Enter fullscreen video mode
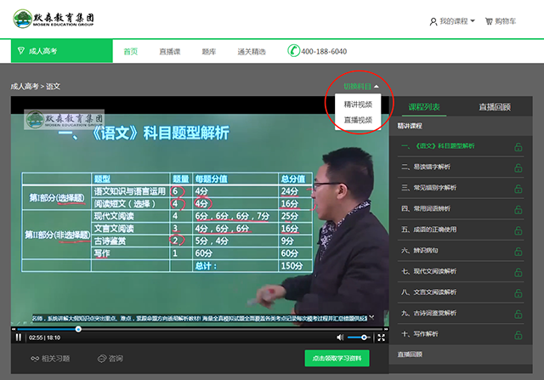Screen dimensions: 544x380 click(x=381, y=337)
